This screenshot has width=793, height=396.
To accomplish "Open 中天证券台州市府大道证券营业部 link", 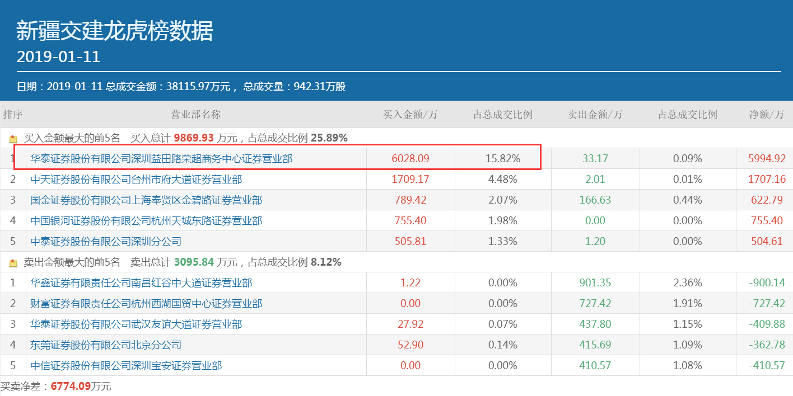I will [x=136, y=180].
